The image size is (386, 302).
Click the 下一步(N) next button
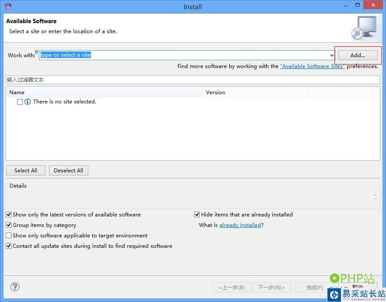[271, 287]
